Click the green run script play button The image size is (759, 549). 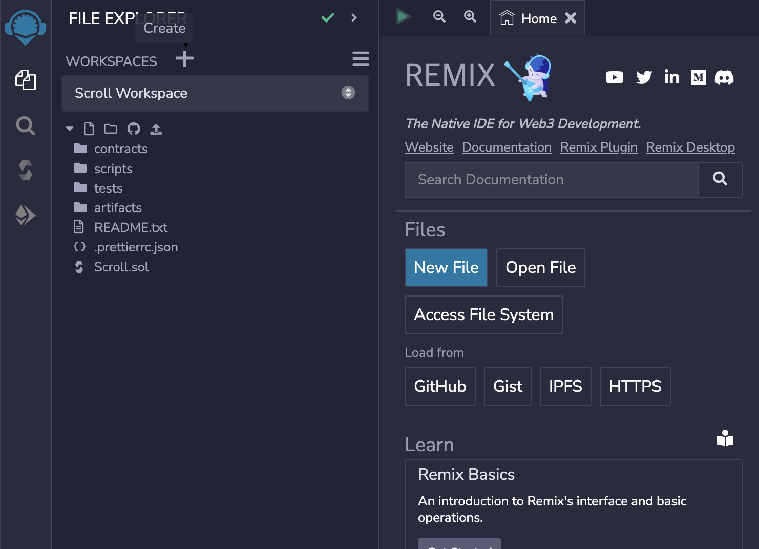click(403, 17)
